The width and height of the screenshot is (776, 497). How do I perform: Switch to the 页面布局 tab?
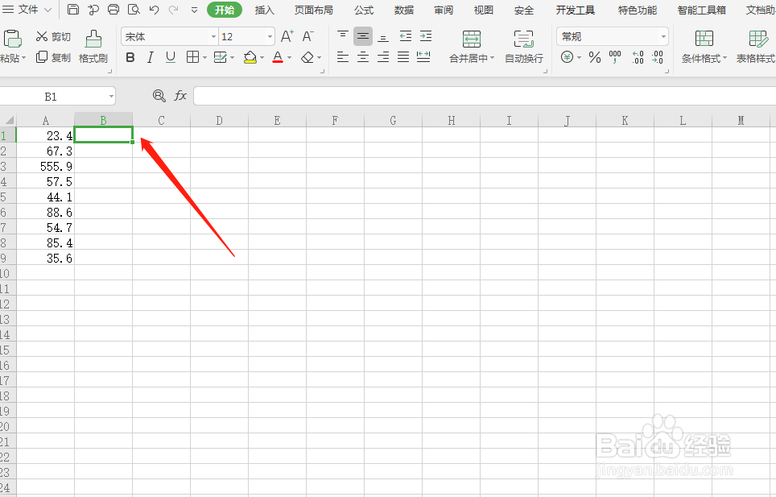pos(314,10)
